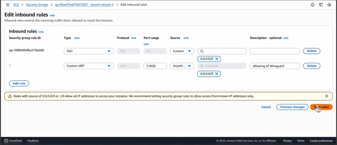Expand the SSH type dropdown

pos(88,51)
